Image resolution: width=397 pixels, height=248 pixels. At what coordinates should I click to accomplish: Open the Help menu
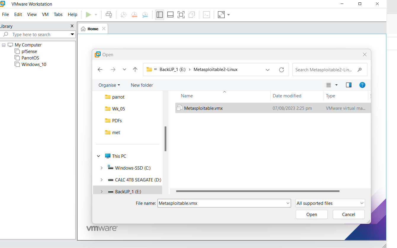pyautogui.click(x=73, y=15)
